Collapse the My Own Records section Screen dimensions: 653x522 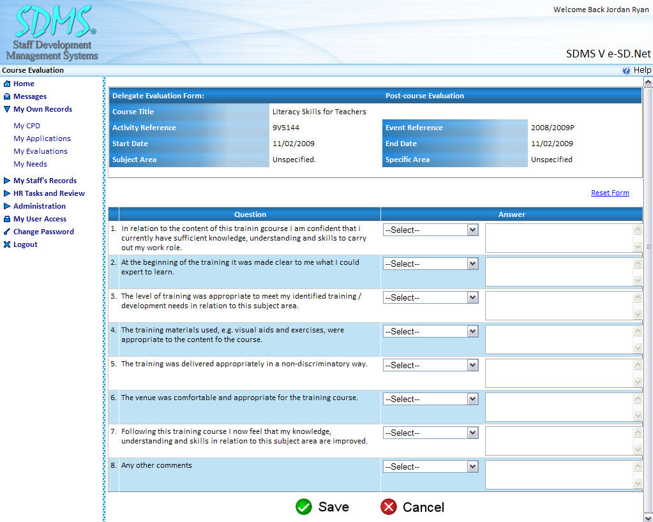pyautogui.click(x=6, y=110)
